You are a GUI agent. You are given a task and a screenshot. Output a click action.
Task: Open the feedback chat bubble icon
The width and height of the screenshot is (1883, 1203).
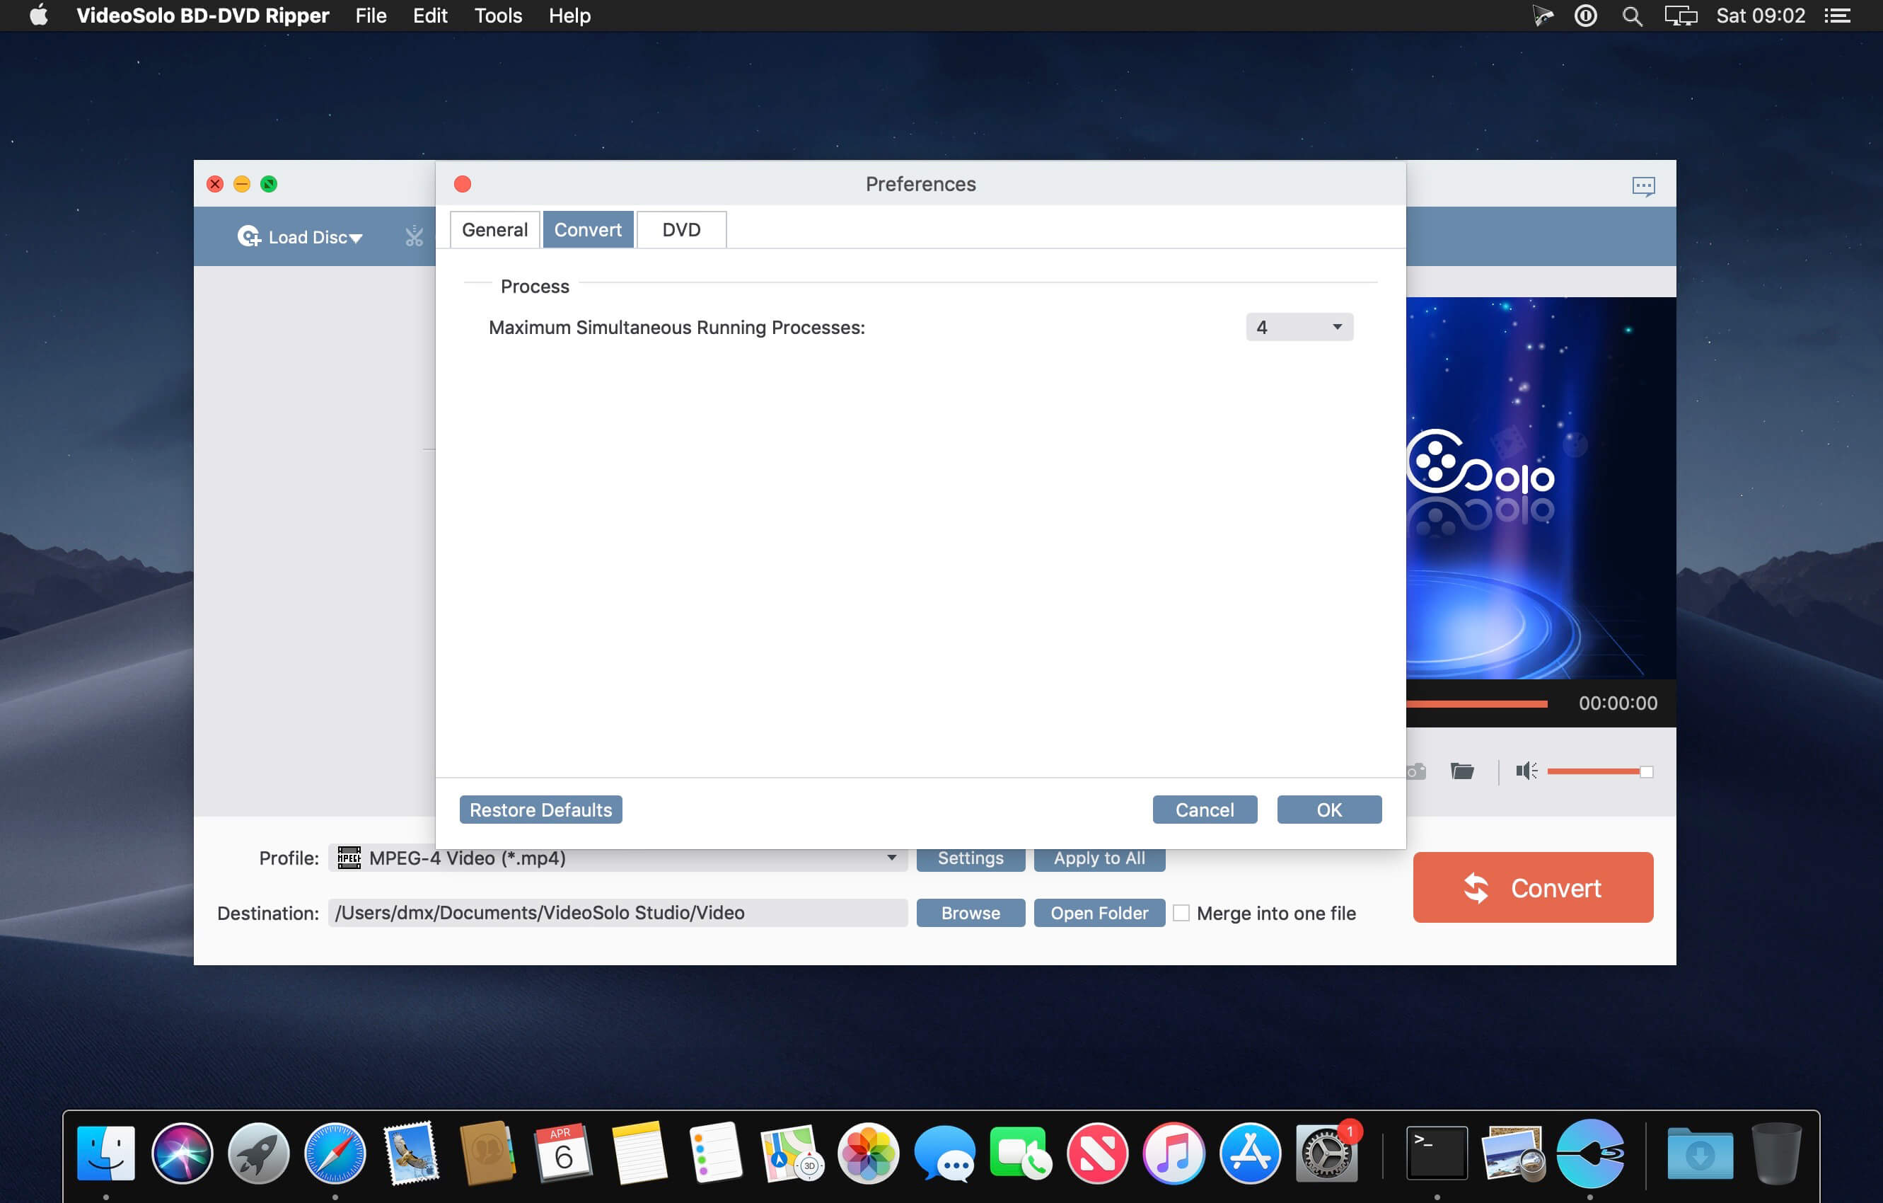click(1643, 185)
